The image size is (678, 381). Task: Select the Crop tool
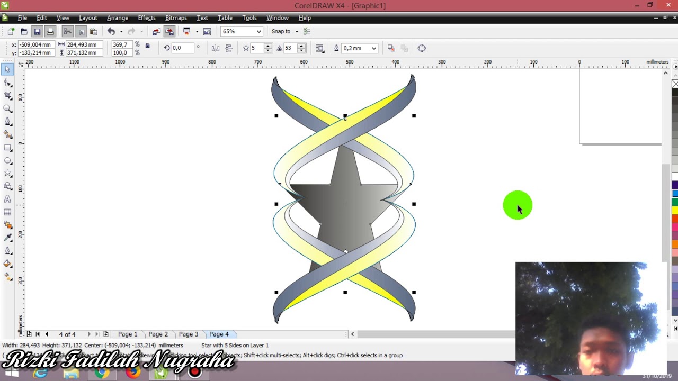click(x=7, y=96)
